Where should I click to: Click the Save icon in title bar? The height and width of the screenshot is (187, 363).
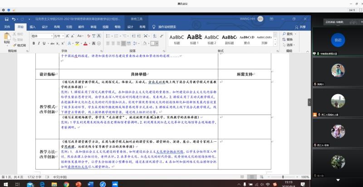coord(7,19)
